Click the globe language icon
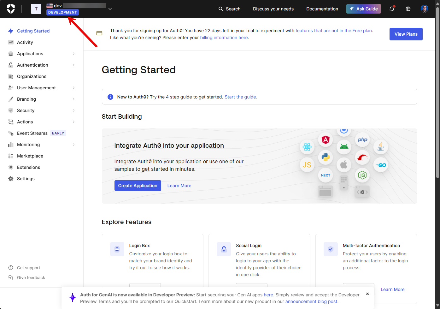440x309 pixels. pyautogui.click(x=408, y=9)
